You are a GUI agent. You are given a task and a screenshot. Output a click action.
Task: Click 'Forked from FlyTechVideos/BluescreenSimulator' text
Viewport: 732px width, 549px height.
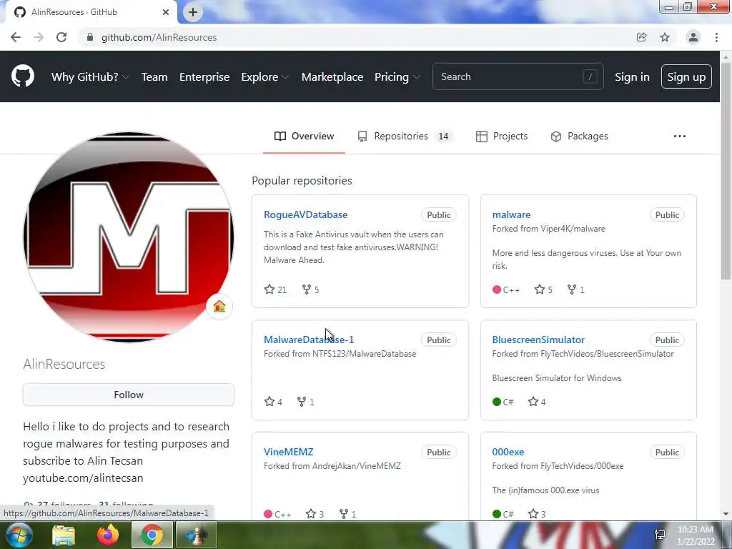pos(583,354)
